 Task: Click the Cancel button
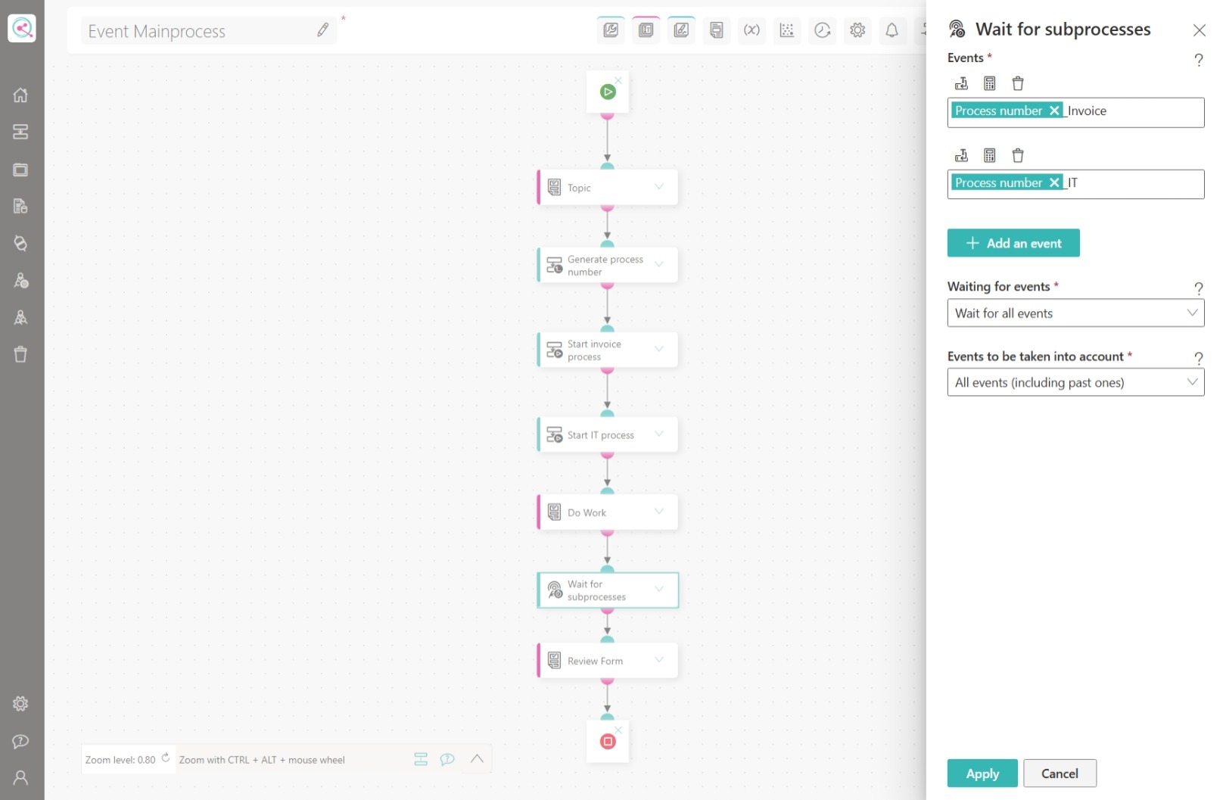1060,774
